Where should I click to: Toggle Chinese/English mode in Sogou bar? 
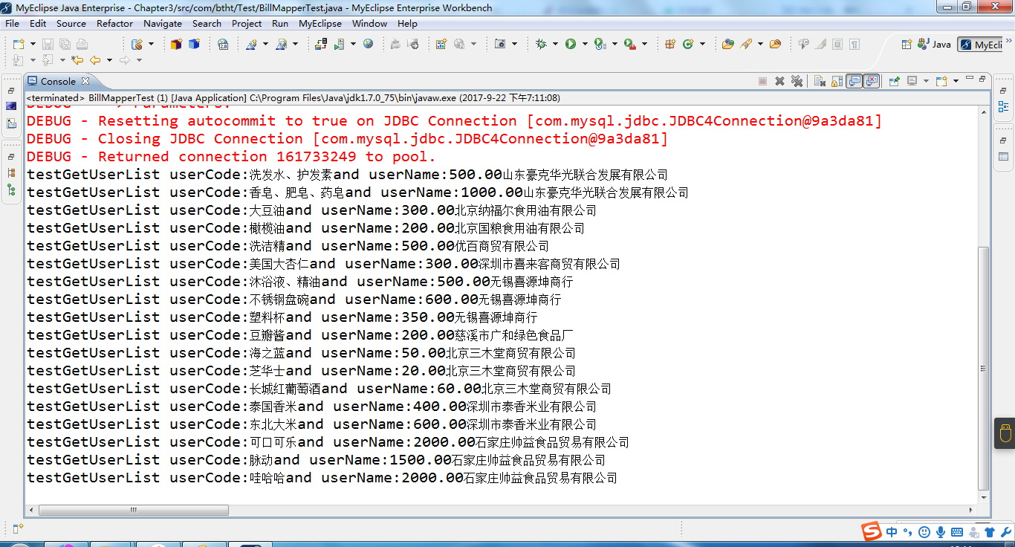[892, 531]
